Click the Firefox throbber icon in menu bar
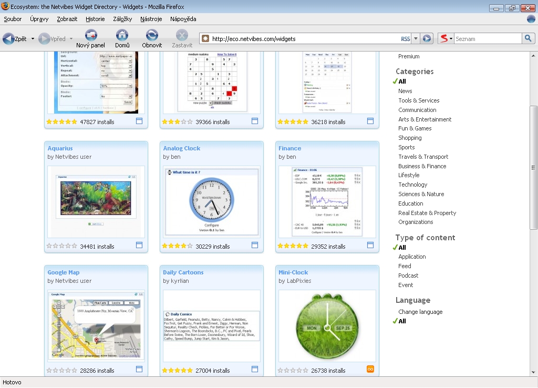The image size is (538, 388). pos(531,19)
